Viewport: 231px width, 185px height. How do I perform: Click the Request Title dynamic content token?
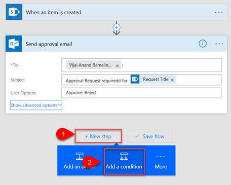coord(153,79)
